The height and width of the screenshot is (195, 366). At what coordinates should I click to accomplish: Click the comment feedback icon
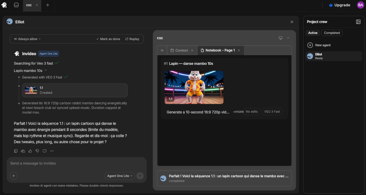[x=45, y=151]
